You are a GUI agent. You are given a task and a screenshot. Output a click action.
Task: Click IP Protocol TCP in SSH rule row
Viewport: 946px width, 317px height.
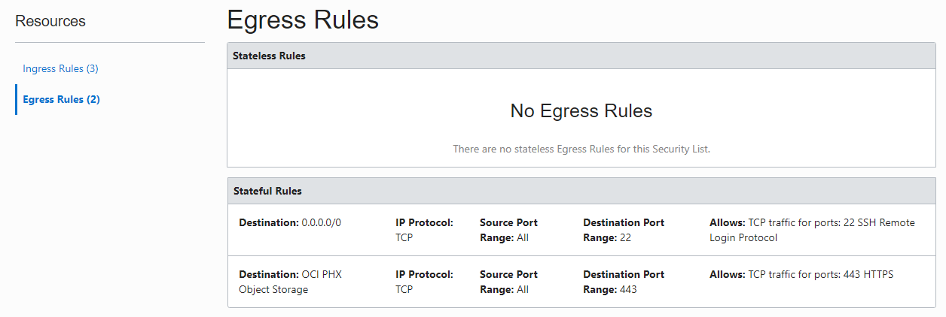pos(424,230)
